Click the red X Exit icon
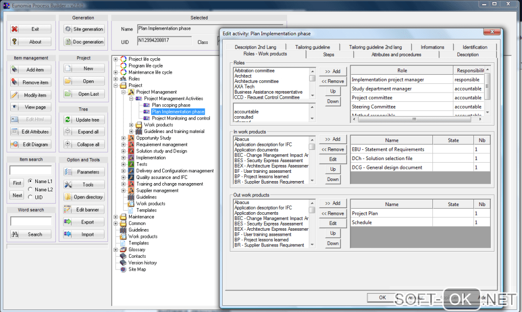The image size is (522, 312). 15,29
